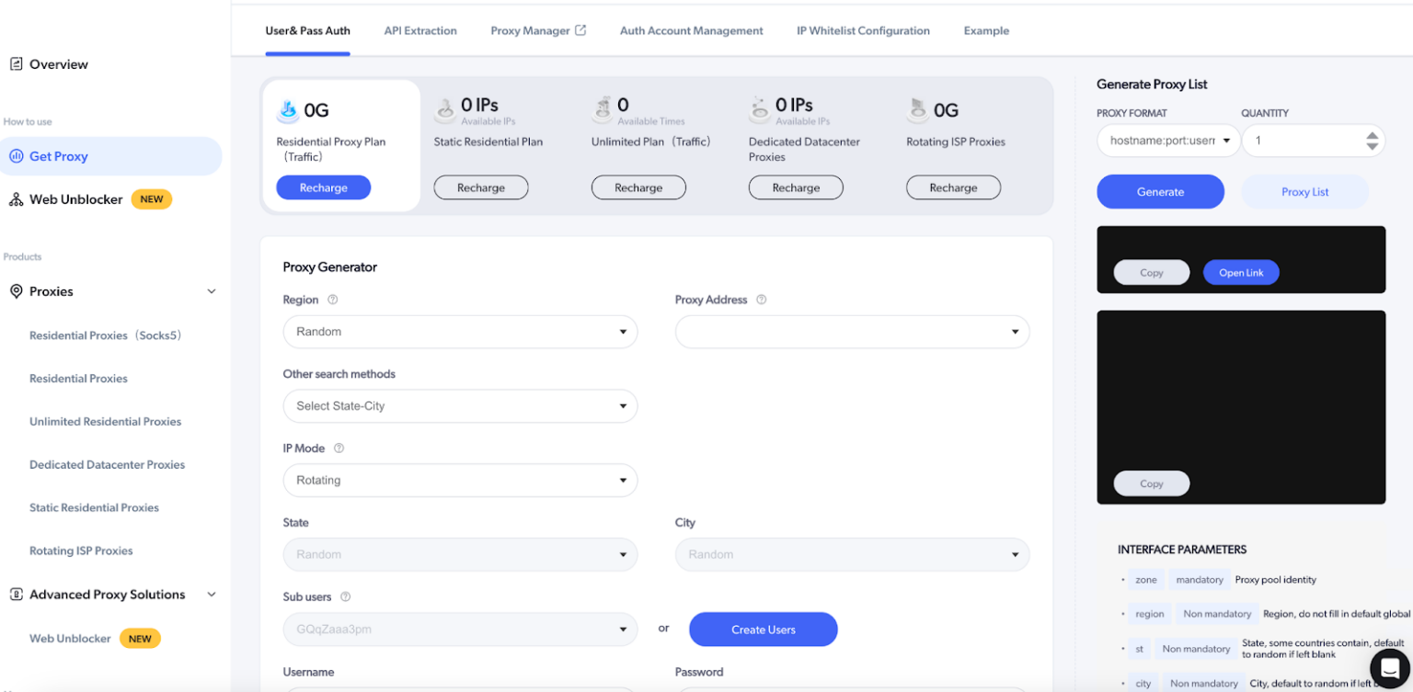This screenshot has width=1413, height=692.
Task: Open the IP Whitelist Configuration tab
Action: tap(863, 30)
